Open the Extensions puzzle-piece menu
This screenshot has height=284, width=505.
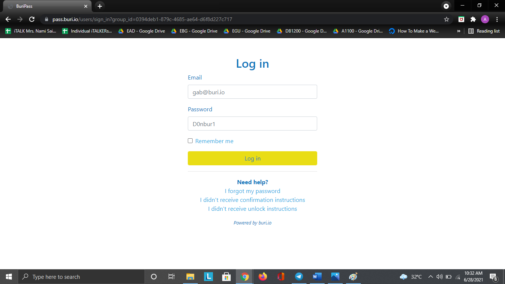[473, 19]
